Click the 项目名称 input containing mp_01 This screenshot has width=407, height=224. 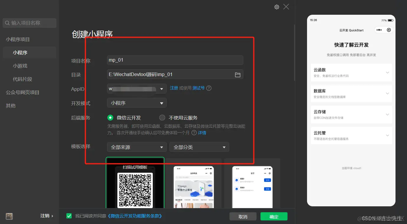(175, 60)
